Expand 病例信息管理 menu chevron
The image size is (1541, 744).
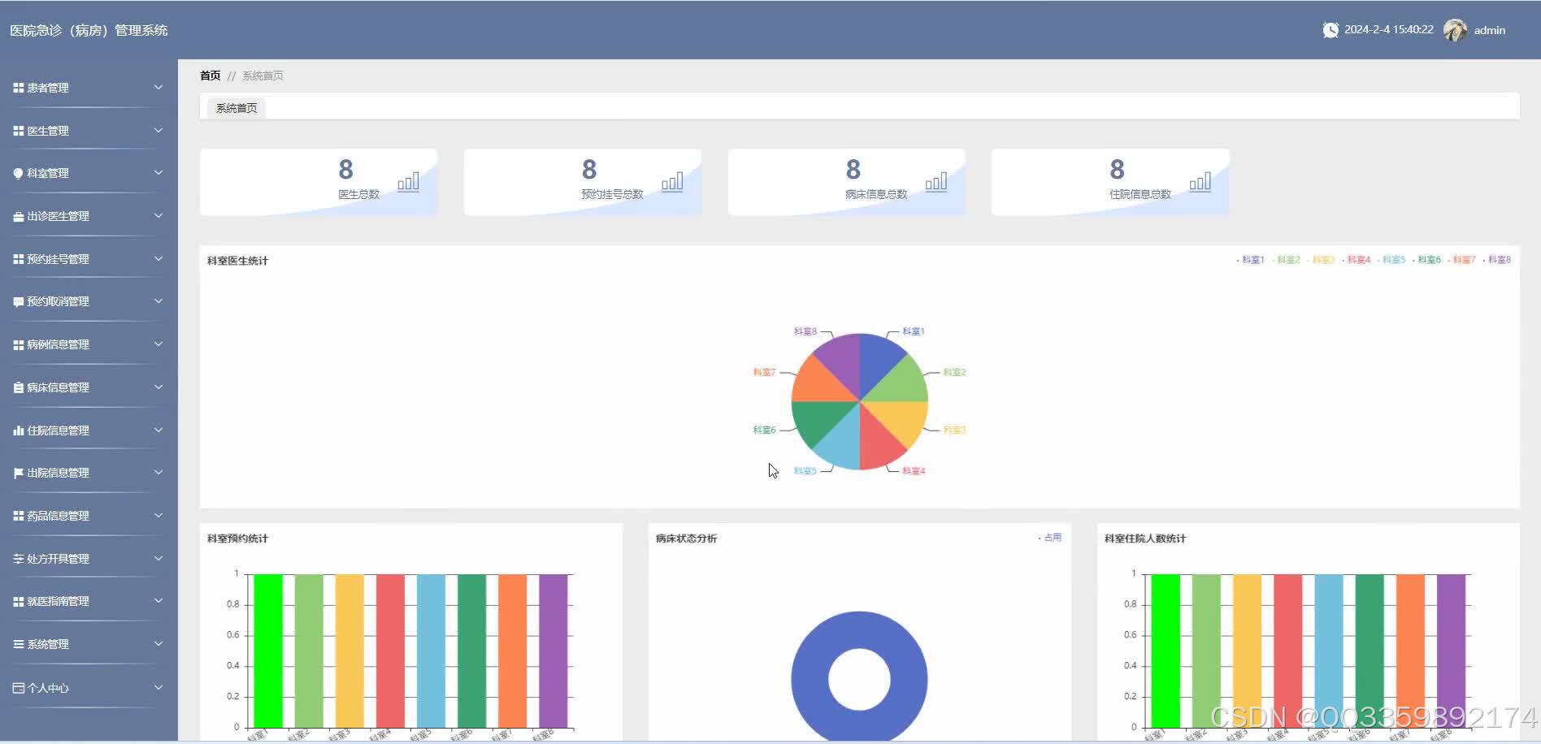click(x=158, y=344)
